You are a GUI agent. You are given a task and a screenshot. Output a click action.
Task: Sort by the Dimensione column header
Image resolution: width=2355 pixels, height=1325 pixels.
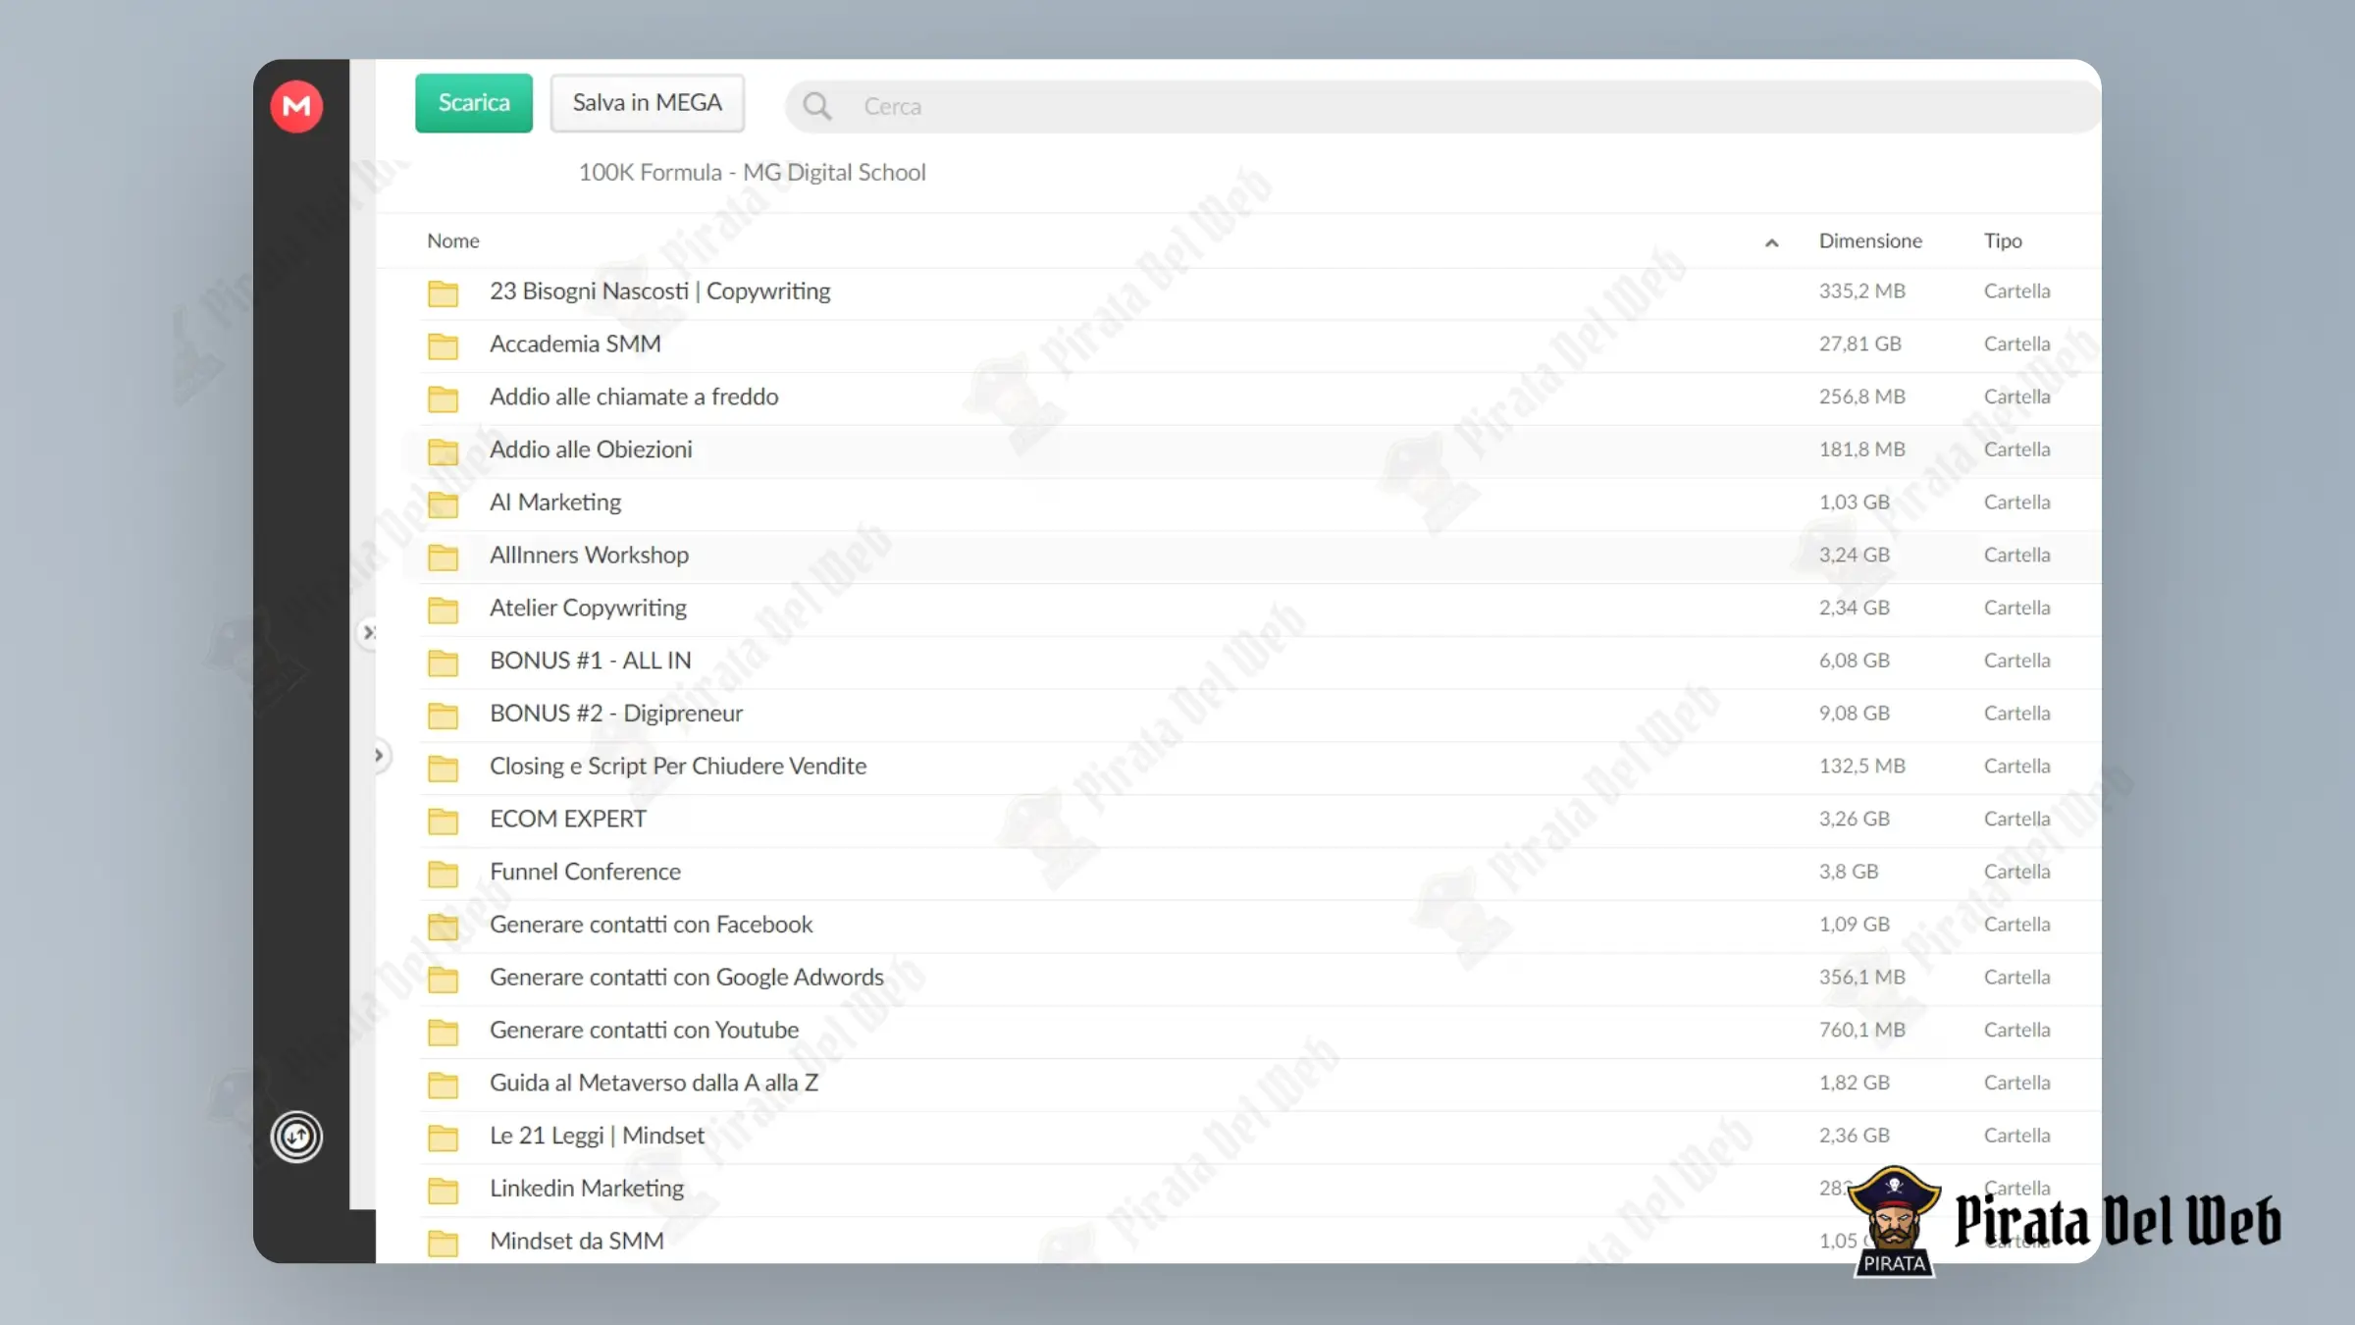coord(1870,240)
